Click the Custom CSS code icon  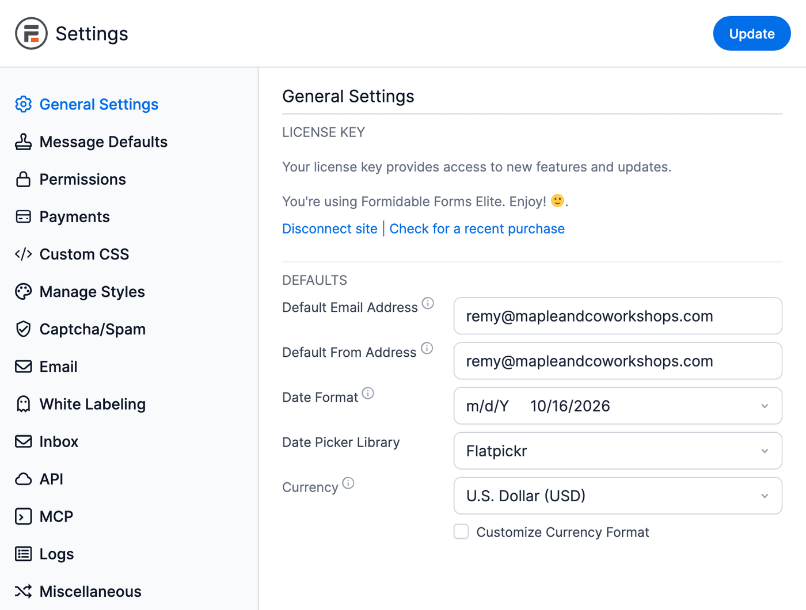pyautogui.click(x=23, y=254)
